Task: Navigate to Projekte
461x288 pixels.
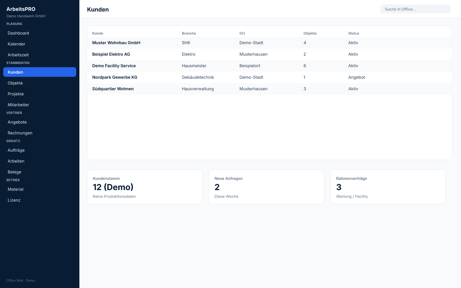Action: (x=40, y=94)
